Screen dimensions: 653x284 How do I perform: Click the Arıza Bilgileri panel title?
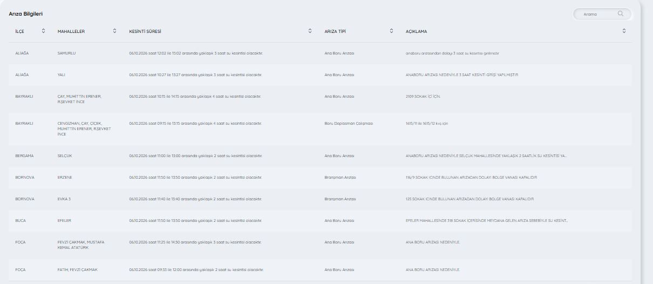pos(26,13)
